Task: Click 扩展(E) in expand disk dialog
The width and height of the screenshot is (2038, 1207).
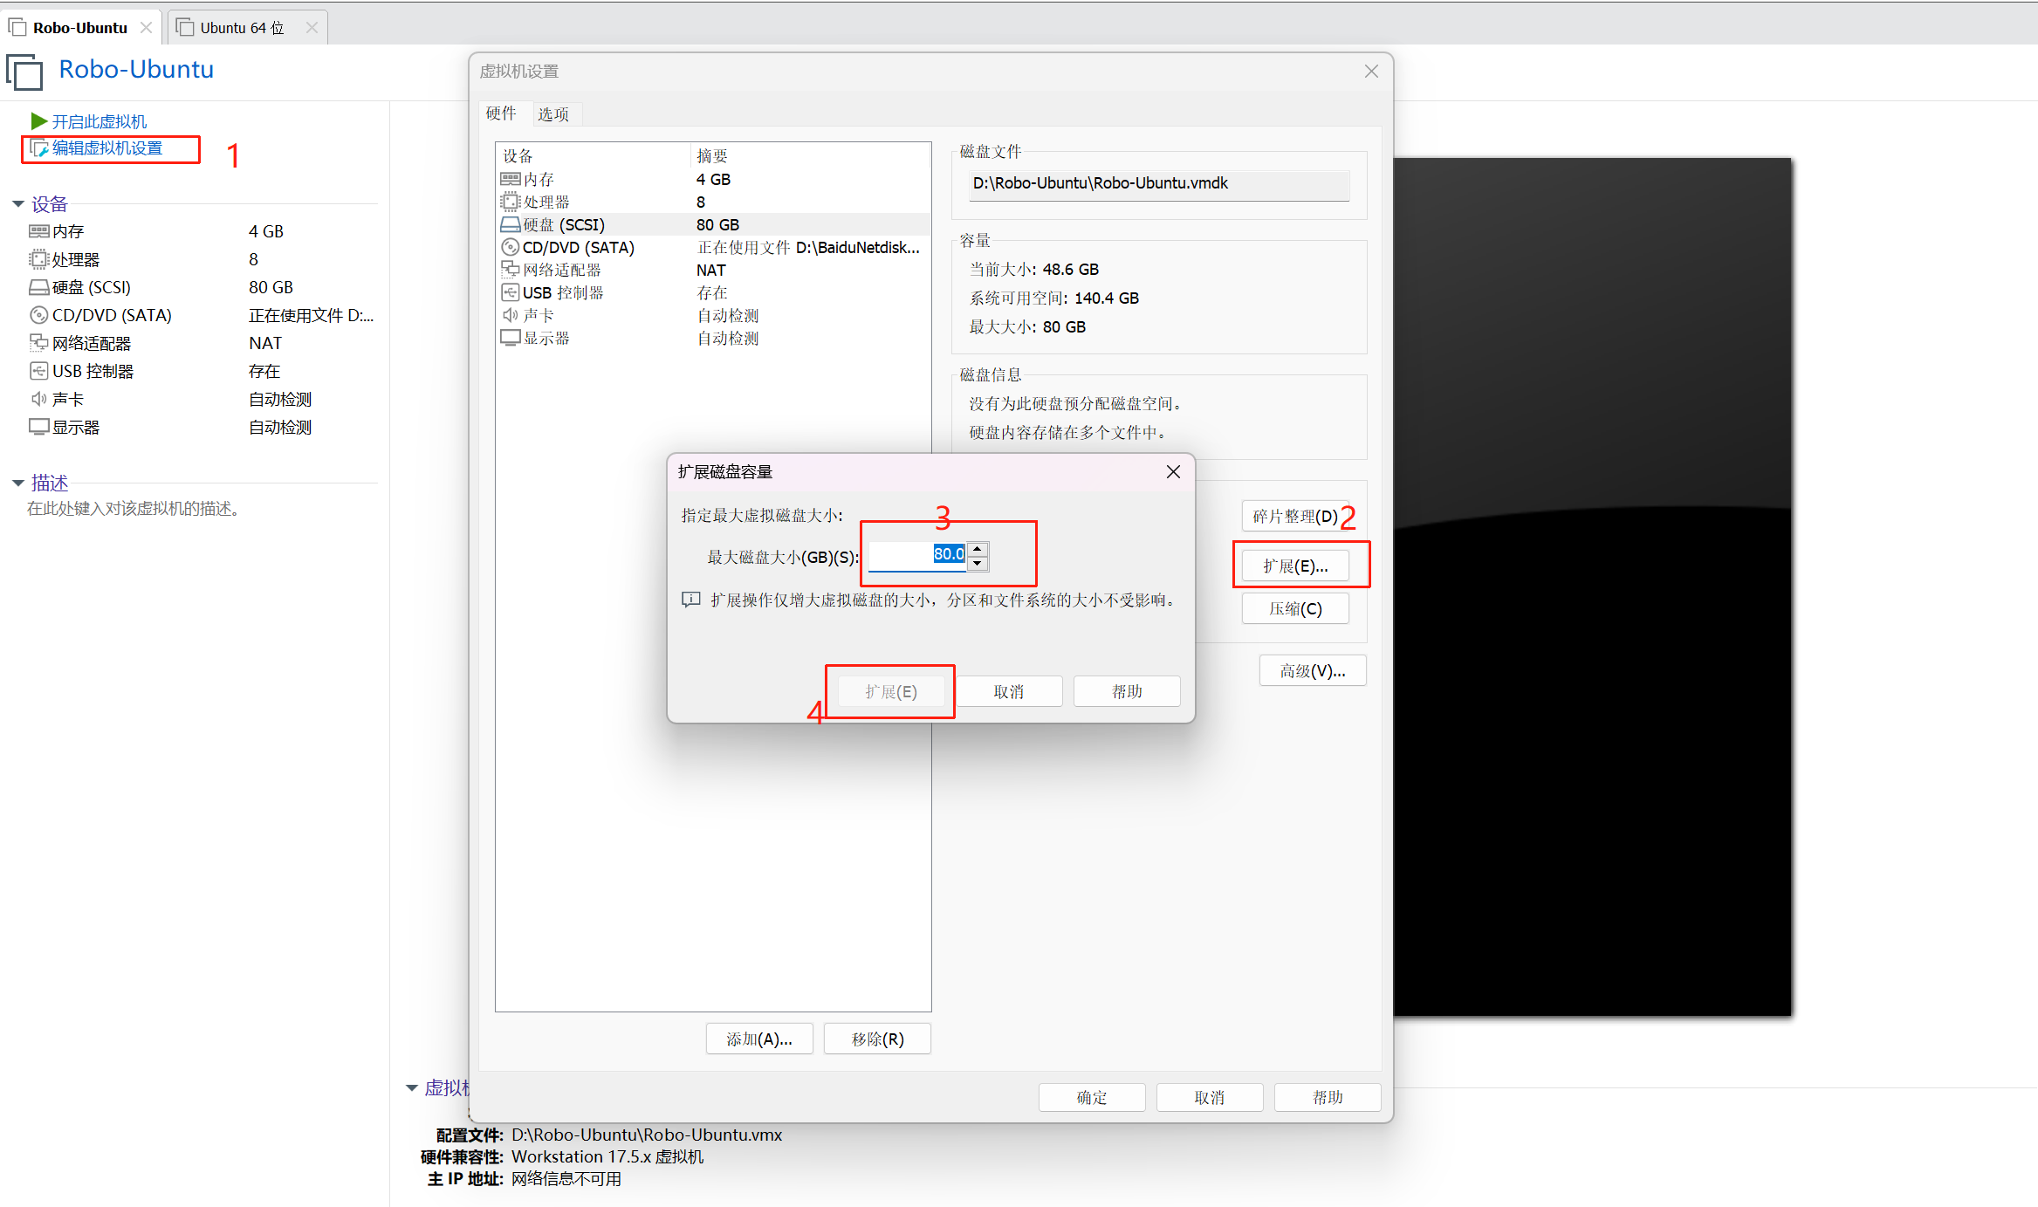Action: [x=891, y=691]
